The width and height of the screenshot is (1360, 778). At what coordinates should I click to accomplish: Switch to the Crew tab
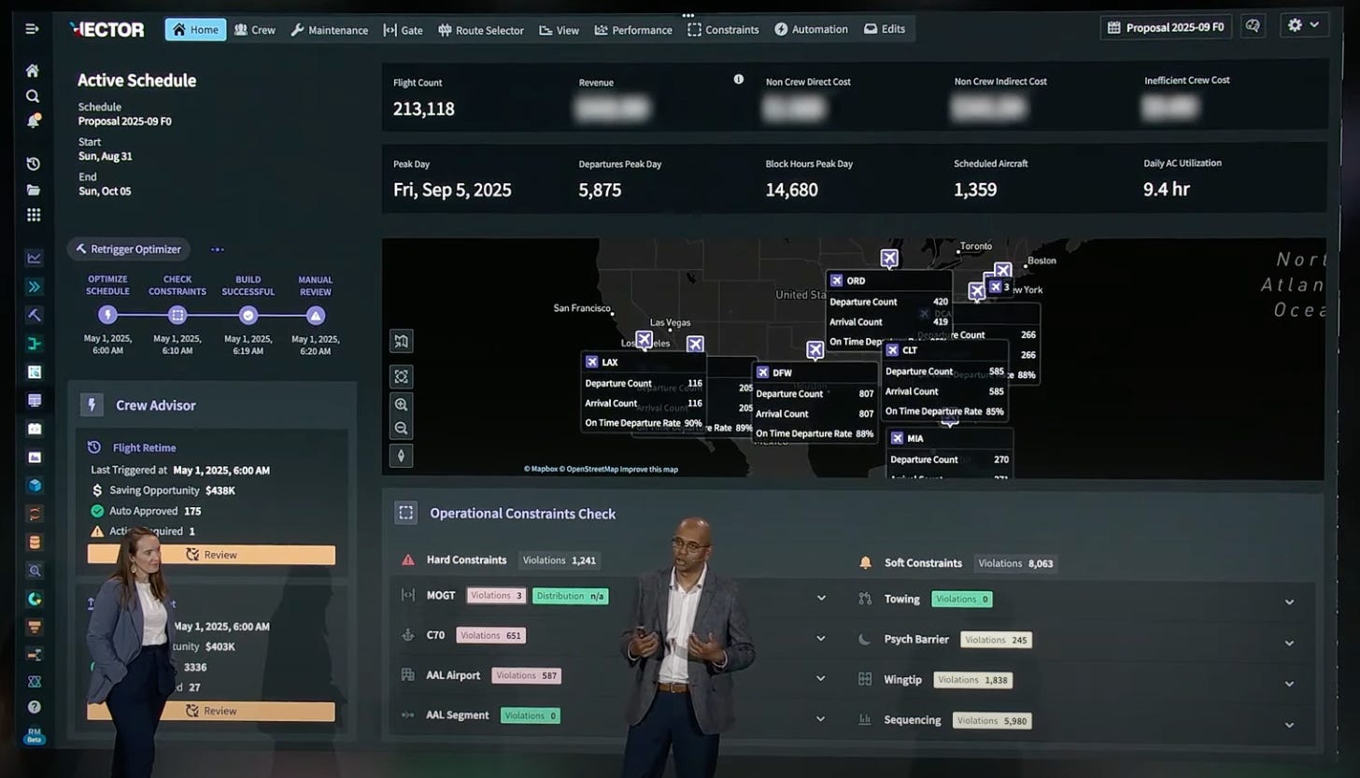pyautogui.click(x=255, y=30)
